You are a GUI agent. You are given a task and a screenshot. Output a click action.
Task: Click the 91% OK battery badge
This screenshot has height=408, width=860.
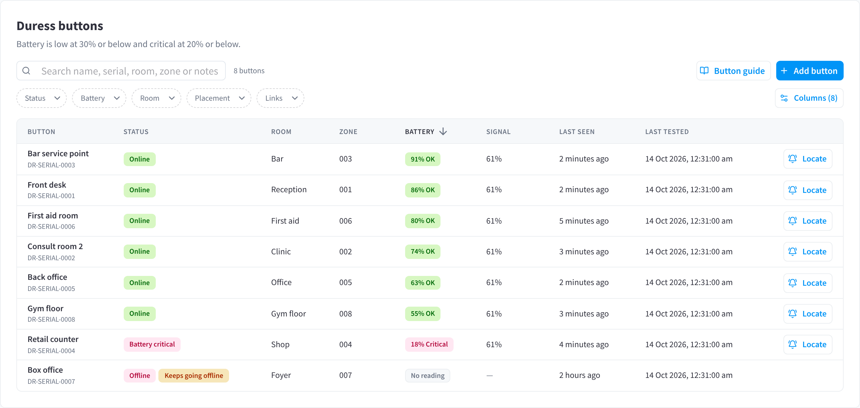coord(423,159)
